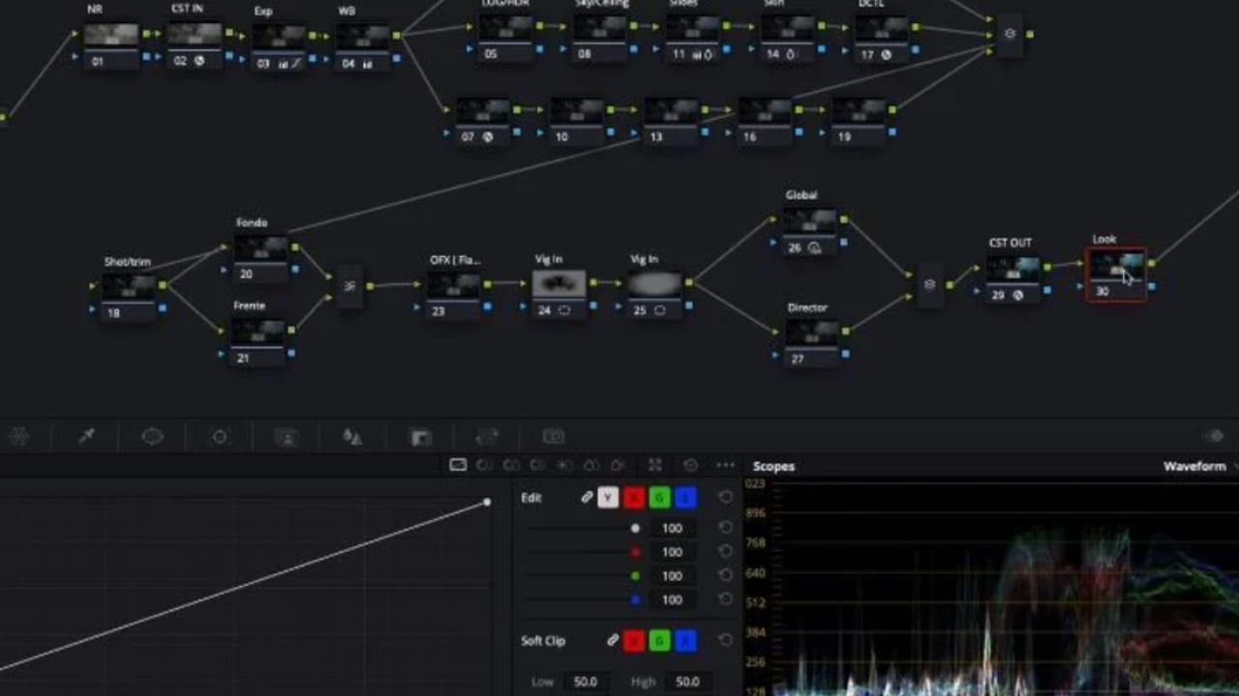This screenshot has height=696, width=1239.
Task: Toggle the Y luminance channel button
Action: pos(608,498)
